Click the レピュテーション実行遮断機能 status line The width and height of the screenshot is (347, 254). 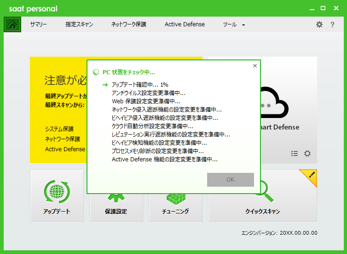pyautogui.click(x=171, y=135)
